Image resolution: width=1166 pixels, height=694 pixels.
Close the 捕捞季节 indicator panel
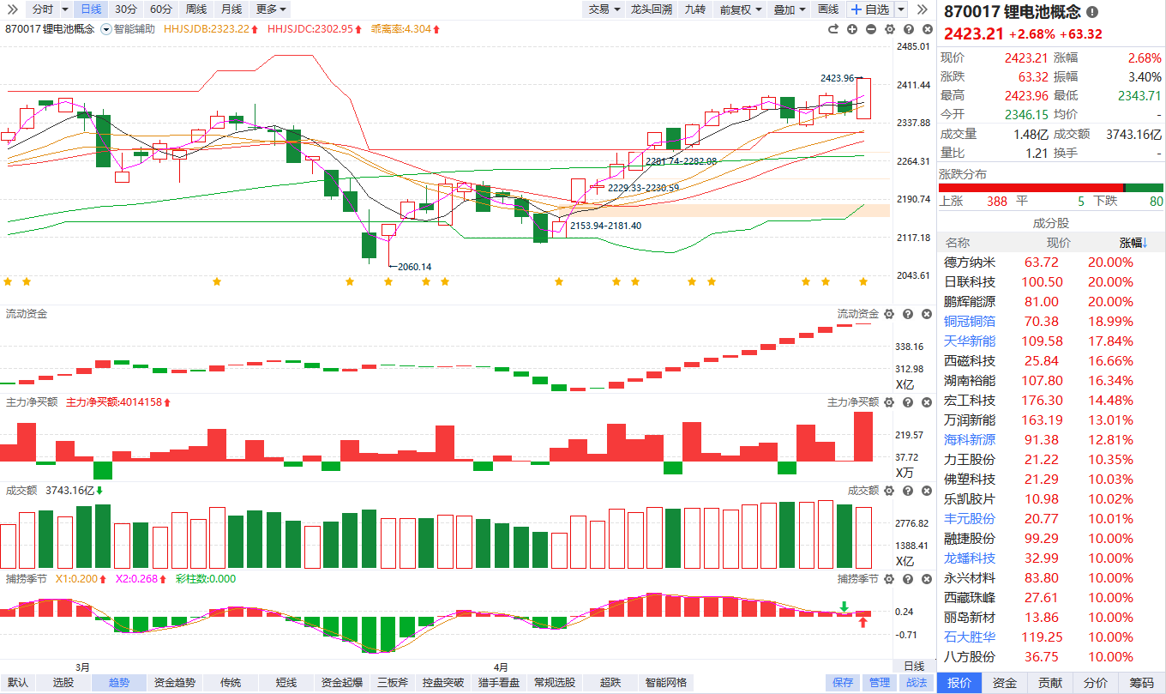926,579
